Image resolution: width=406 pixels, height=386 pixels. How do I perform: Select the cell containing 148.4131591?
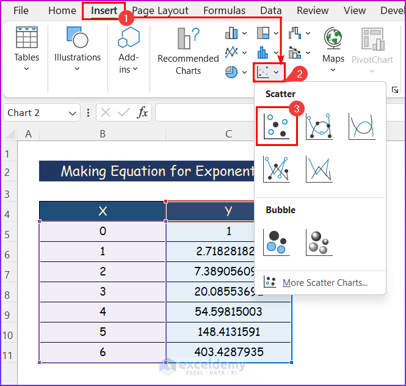[x=228, y=332]
